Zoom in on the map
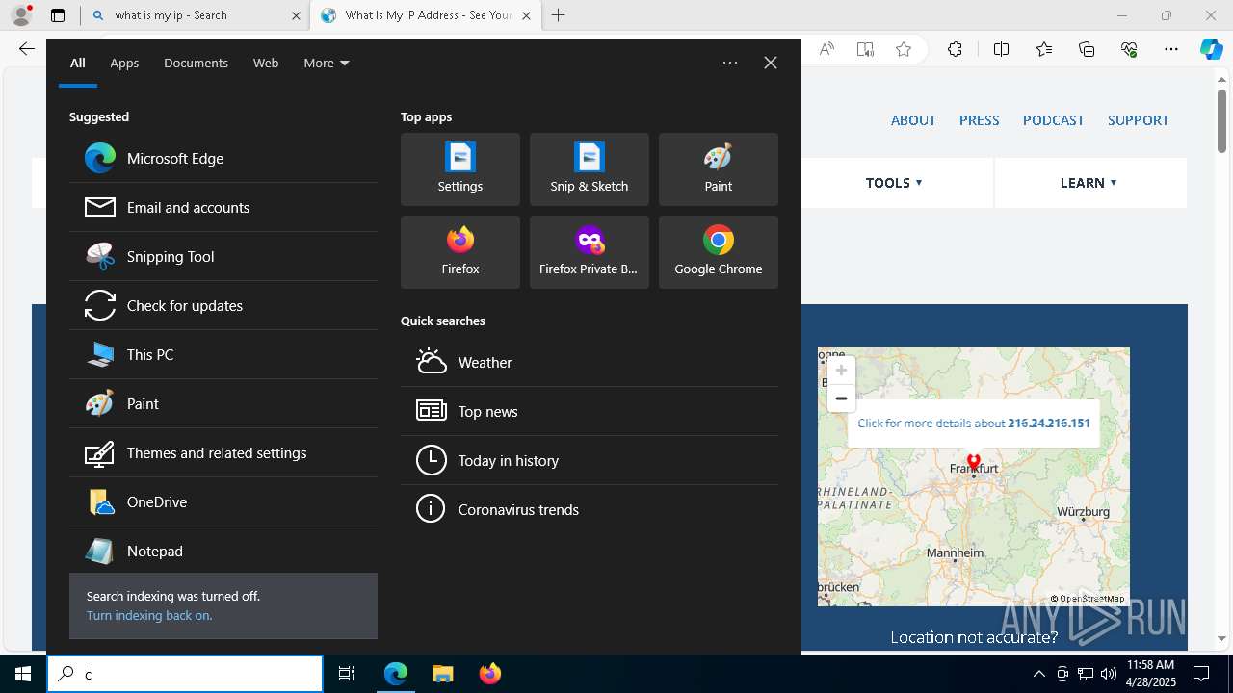The height and width of the screenshot is (693, 1233). (841, 371)
